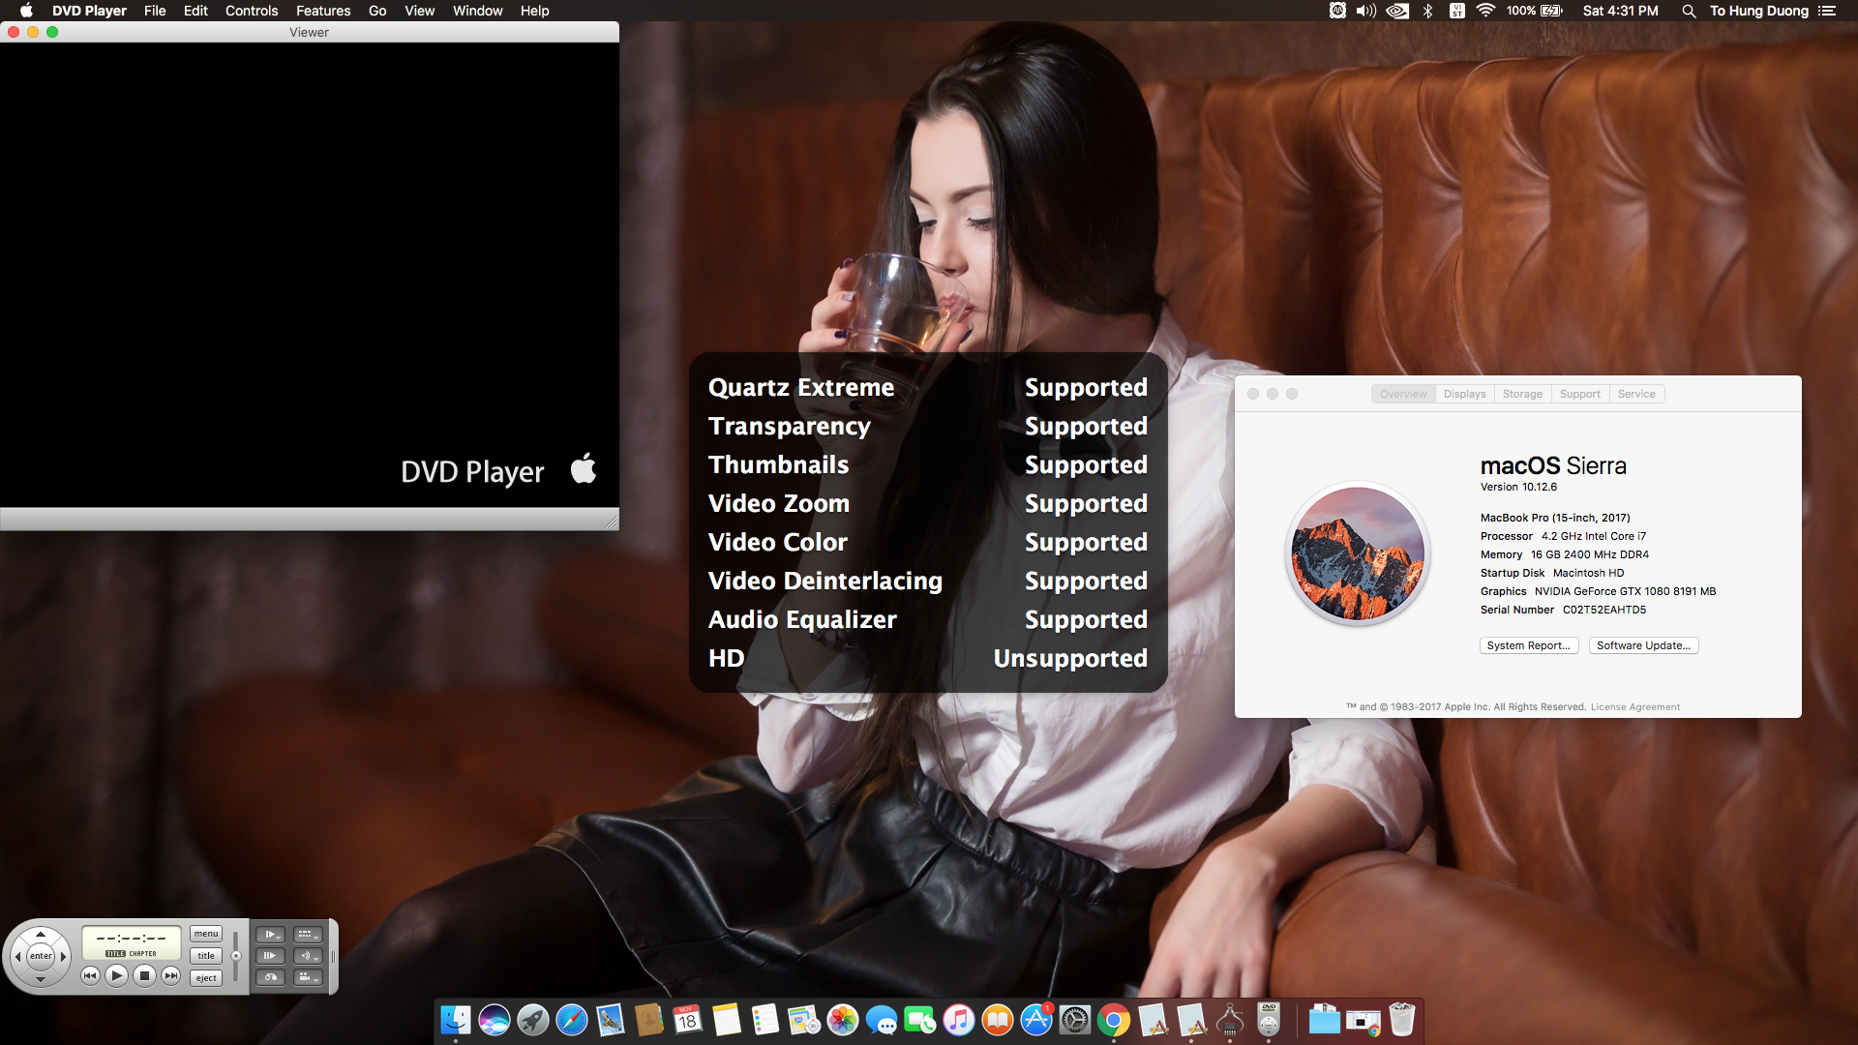Skip to the previous chapter in the DVD controller

click(x=90, y=975)
